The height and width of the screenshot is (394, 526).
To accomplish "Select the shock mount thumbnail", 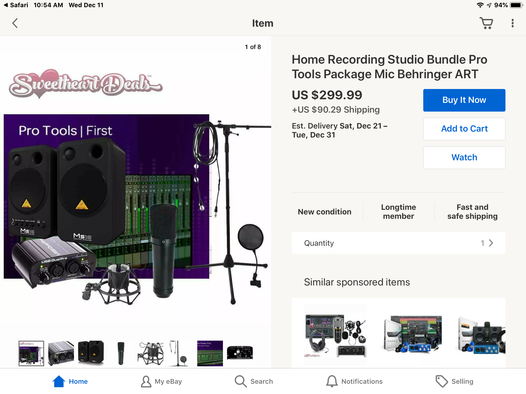I will [x=151, y=353].
